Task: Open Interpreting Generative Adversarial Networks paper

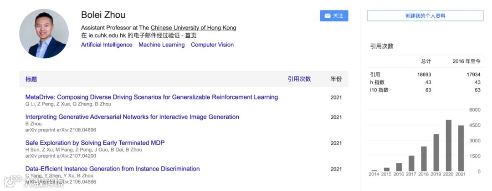Action: [x=132, y=117]
